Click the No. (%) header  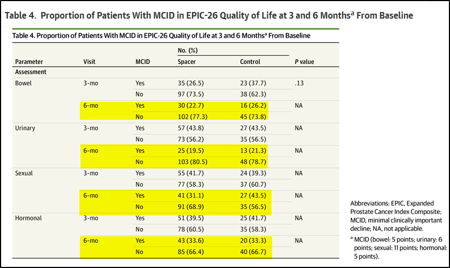(x=189, y=50)
